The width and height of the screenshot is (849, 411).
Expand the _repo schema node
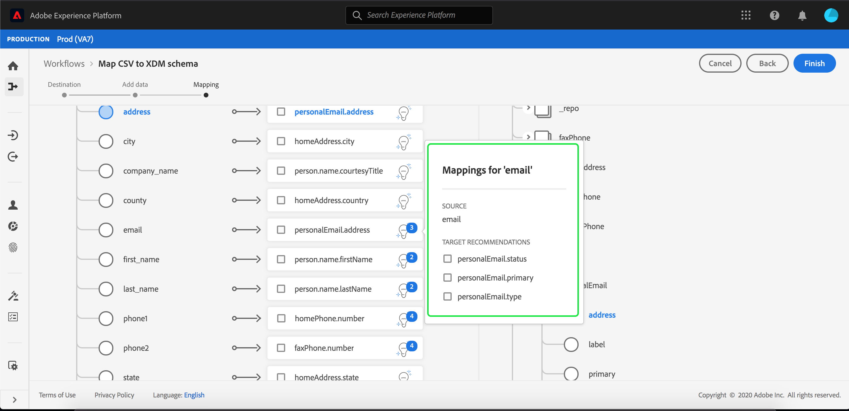click(528, 108)
